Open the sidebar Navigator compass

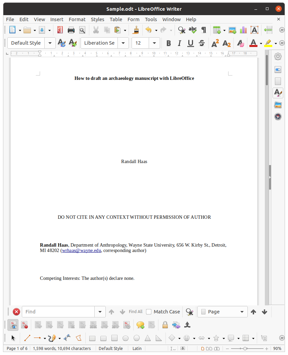pos(278,116)
